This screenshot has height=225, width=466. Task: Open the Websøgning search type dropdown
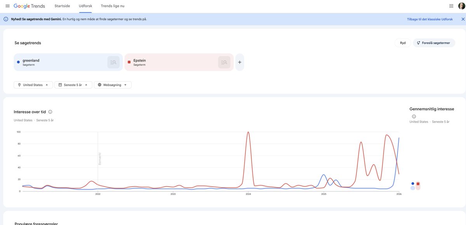pos(113,85)
